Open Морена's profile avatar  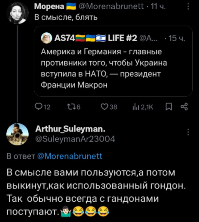click(x=16, y=12)
